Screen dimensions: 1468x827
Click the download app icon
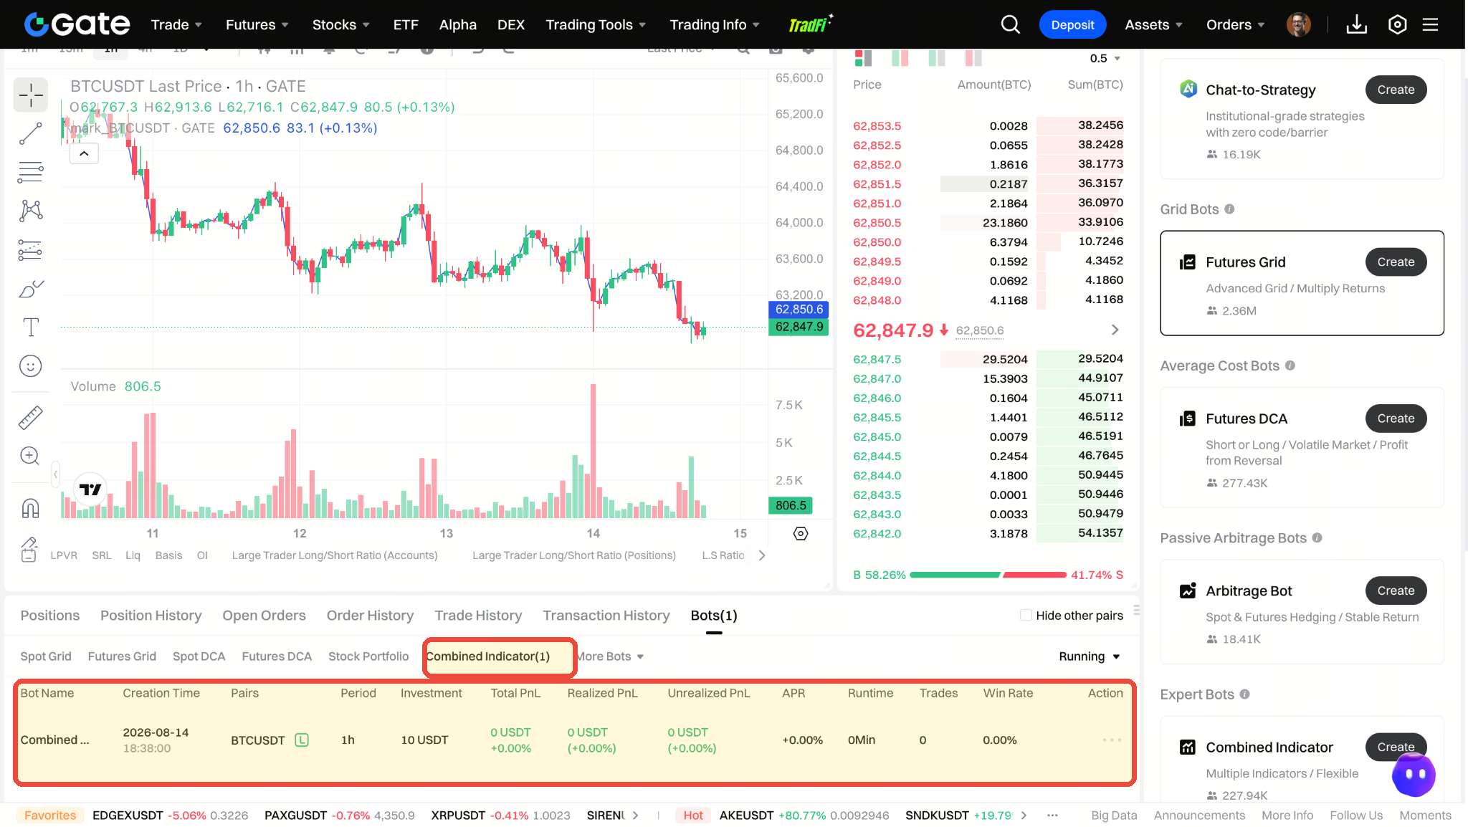pos(1356,24)
